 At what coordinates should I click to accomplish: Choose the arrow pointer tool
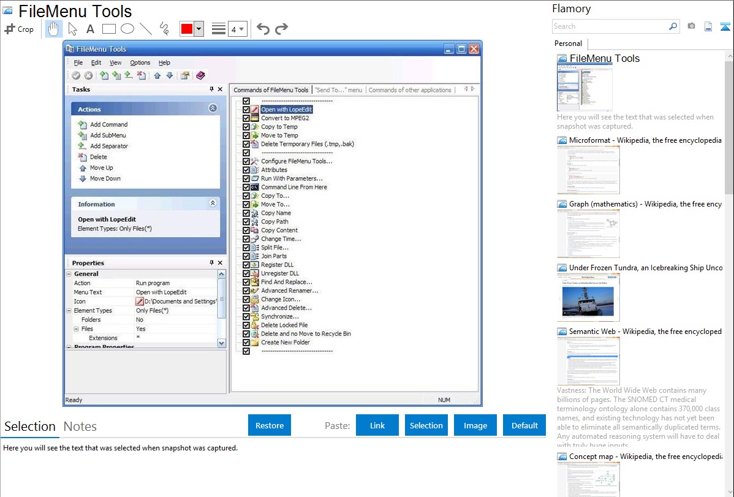coord(72,29)
